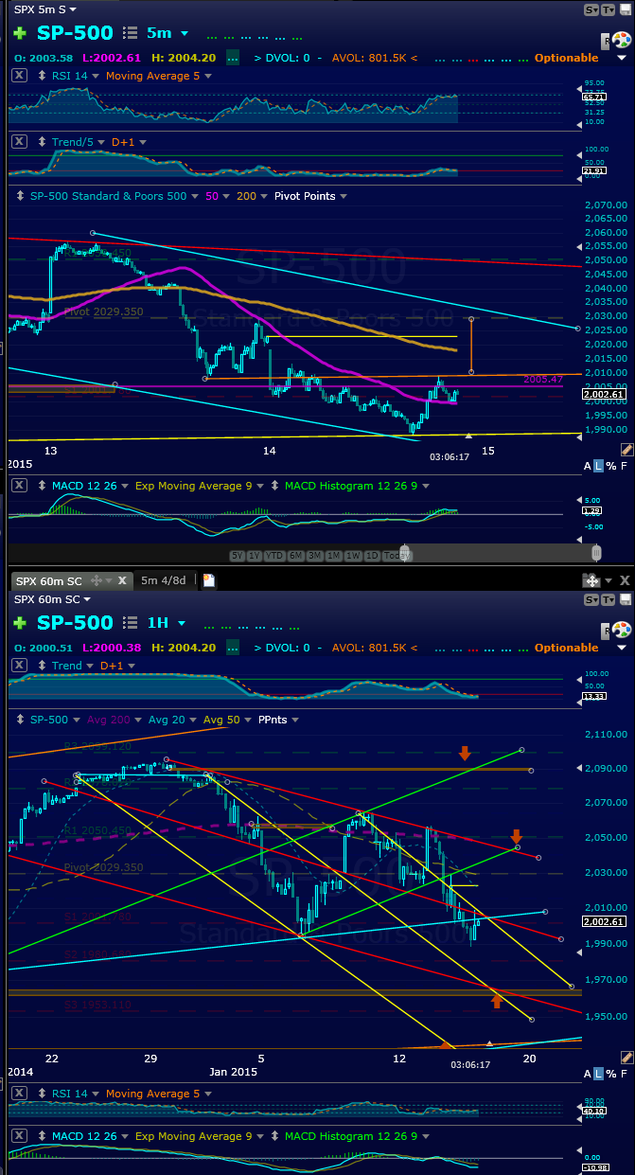Click the drawing pencil icon in the 5m chart

[x=626, y=449]
